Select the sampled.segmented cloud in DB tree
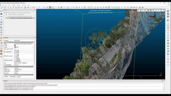This screenshot has height=96, width=171. coord(21,18)
